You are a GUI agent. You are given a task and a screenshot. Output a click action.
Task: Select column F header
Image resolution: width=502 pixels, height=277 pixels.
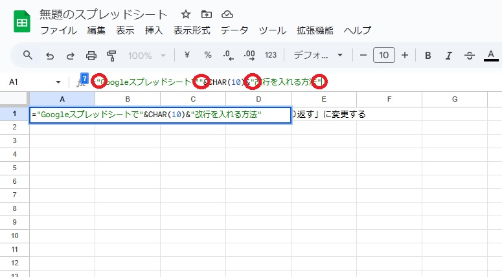pos(389,99)
